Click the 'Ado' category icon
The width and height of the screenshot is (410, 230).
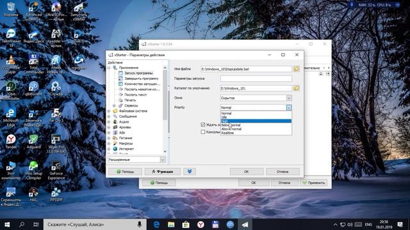point(115,133)
